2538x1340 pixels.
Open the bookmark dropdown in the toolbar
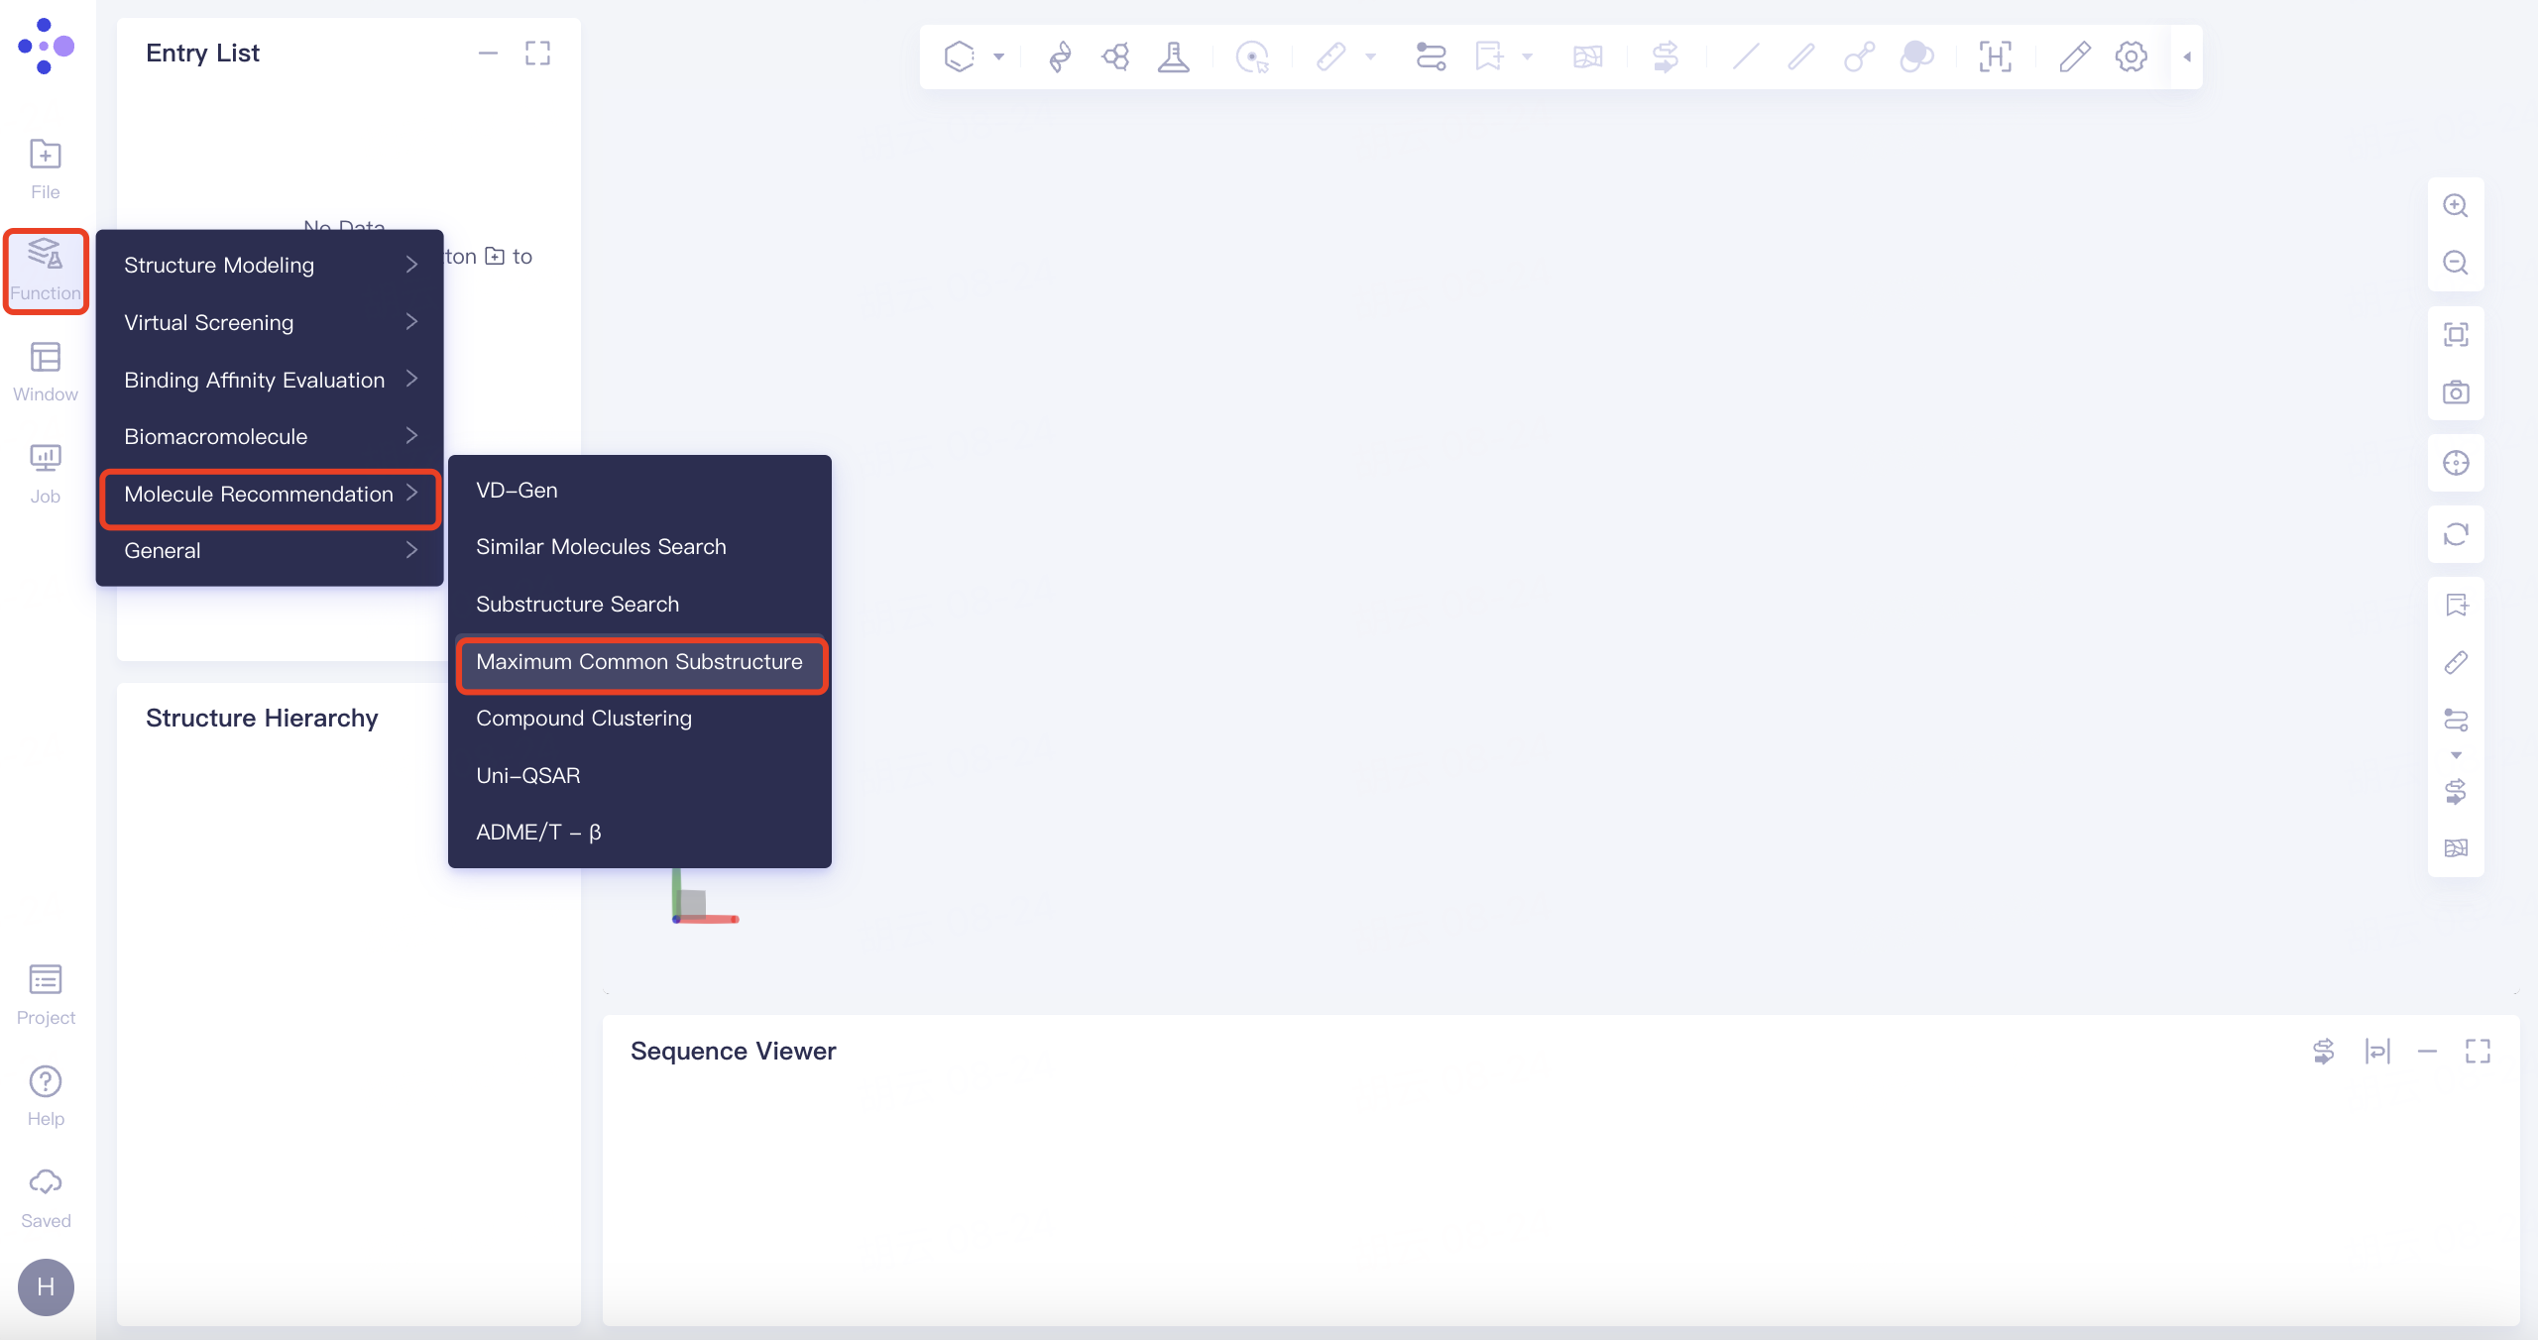(x=1527, y=56)
